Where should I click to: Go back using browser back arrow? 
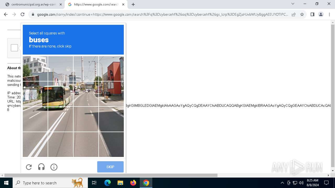click(6, 14)
